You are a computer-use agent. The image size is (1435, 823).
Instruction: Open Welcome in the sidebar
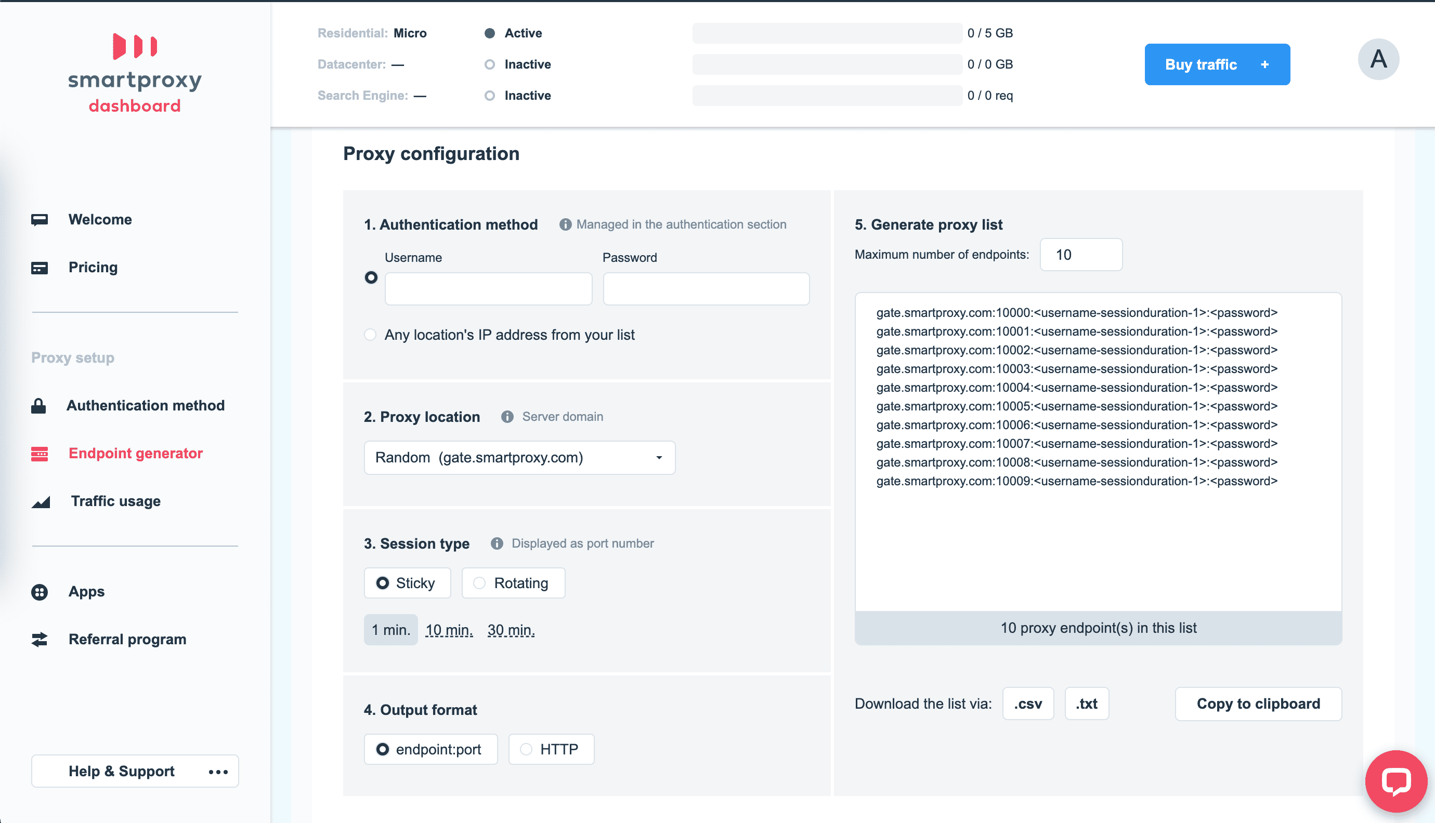coord(100,219)
